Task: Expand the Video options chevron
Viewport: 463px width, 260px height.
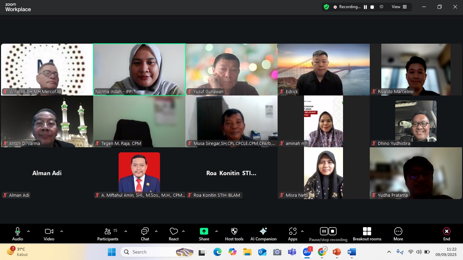Action: [62, 231]
